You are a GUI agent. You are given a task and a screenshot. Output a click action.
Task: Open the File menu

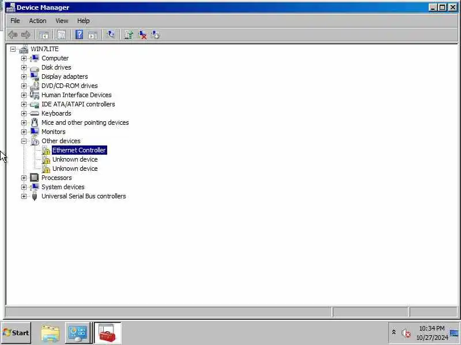(15, 21)
